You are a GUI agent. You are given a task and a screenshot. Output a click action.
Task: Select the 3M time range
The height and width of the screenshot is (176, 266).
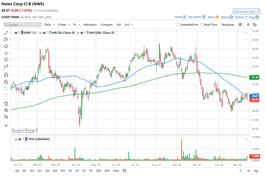coord(47,171)
